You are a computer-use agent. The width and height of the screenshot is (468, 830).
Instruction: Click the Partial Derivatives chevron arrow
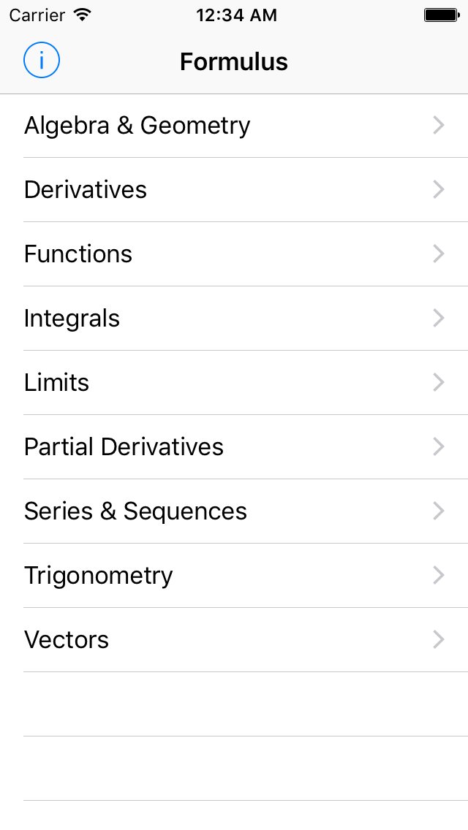tap(439, 447)
